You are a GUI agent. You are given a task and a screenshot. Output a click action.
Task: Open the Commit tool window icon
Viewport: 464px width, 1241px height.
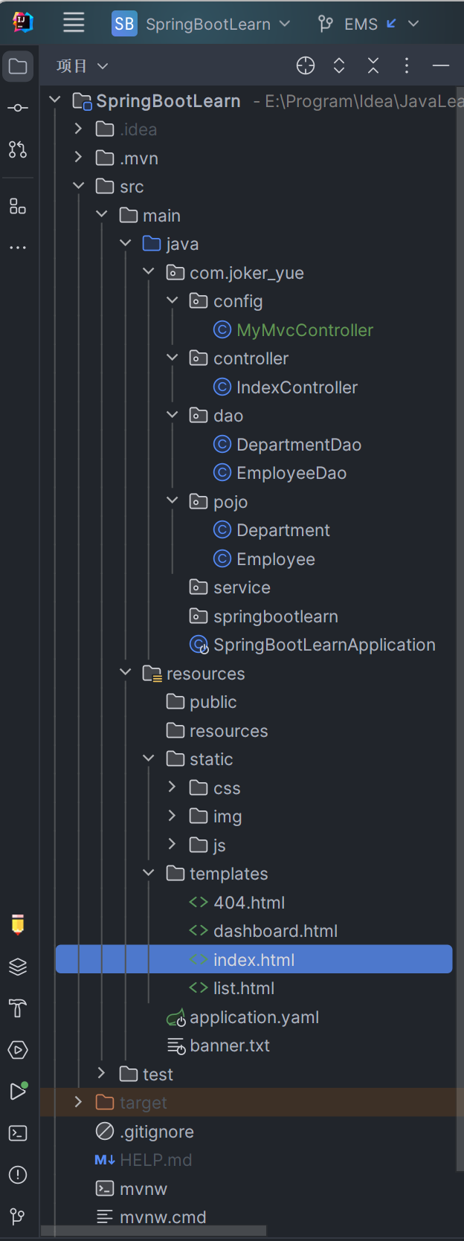pos(18,108)
